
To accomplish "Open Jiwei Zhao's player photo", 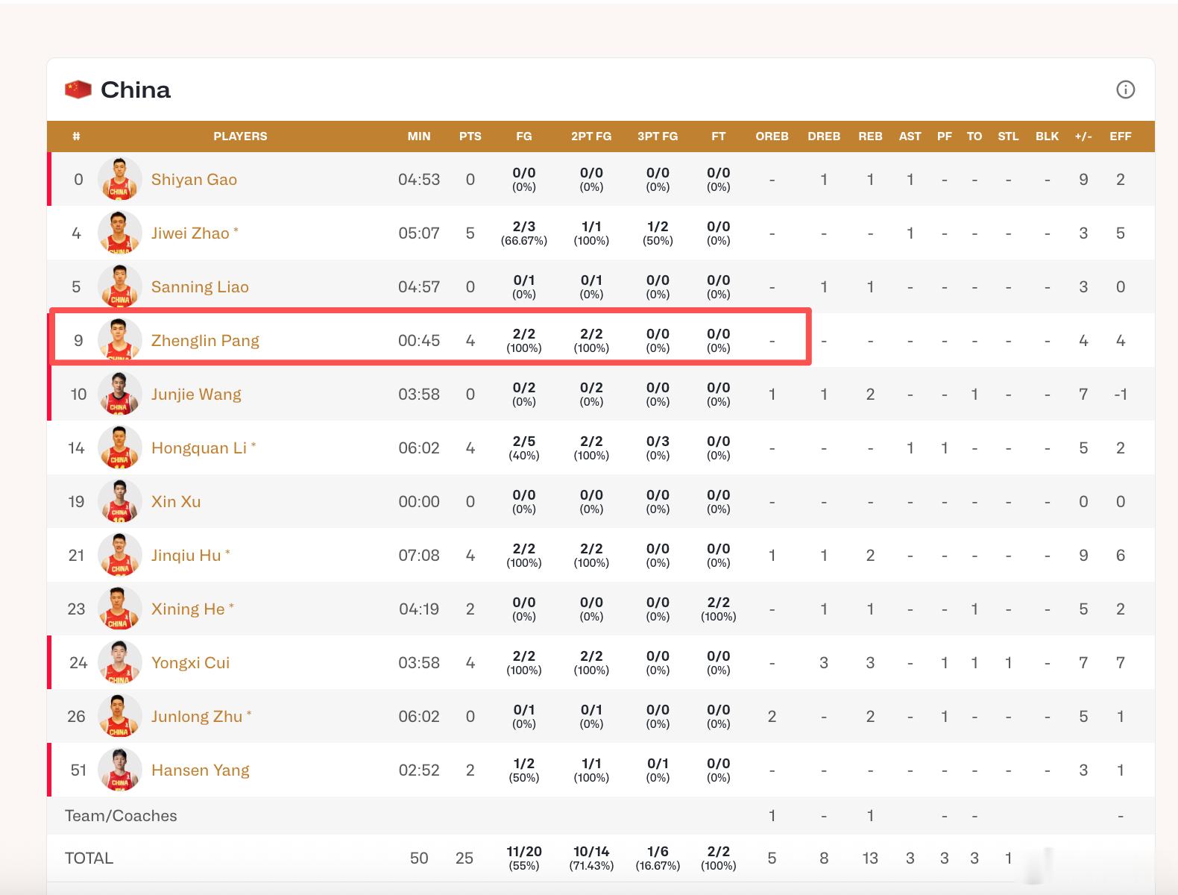I will (x=119, y=233).
